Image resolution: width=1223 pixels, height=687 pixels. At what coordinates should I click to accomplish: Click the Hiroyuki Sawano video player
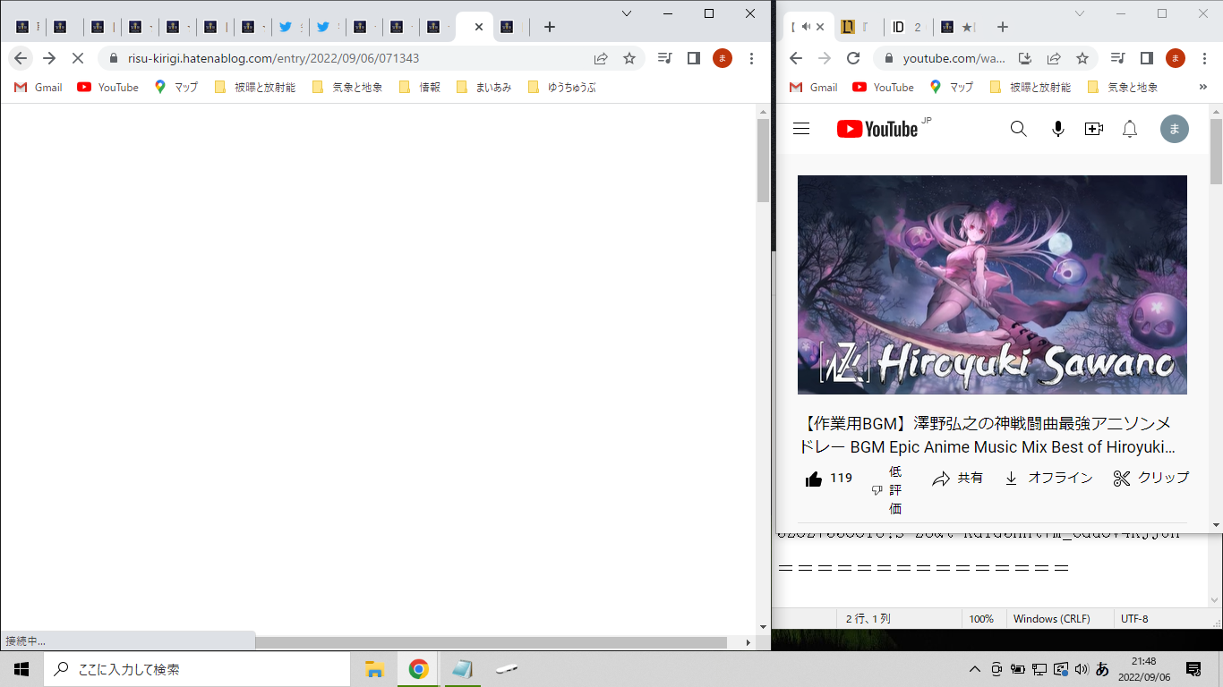click(992, 284)
